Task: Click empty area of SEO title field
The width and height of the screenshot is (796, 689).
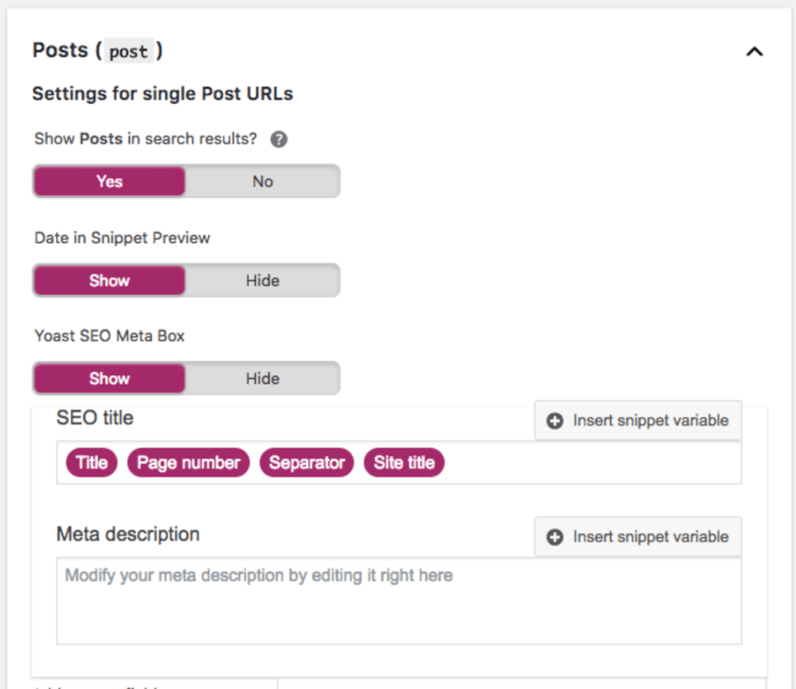Action: pos(591,463)
